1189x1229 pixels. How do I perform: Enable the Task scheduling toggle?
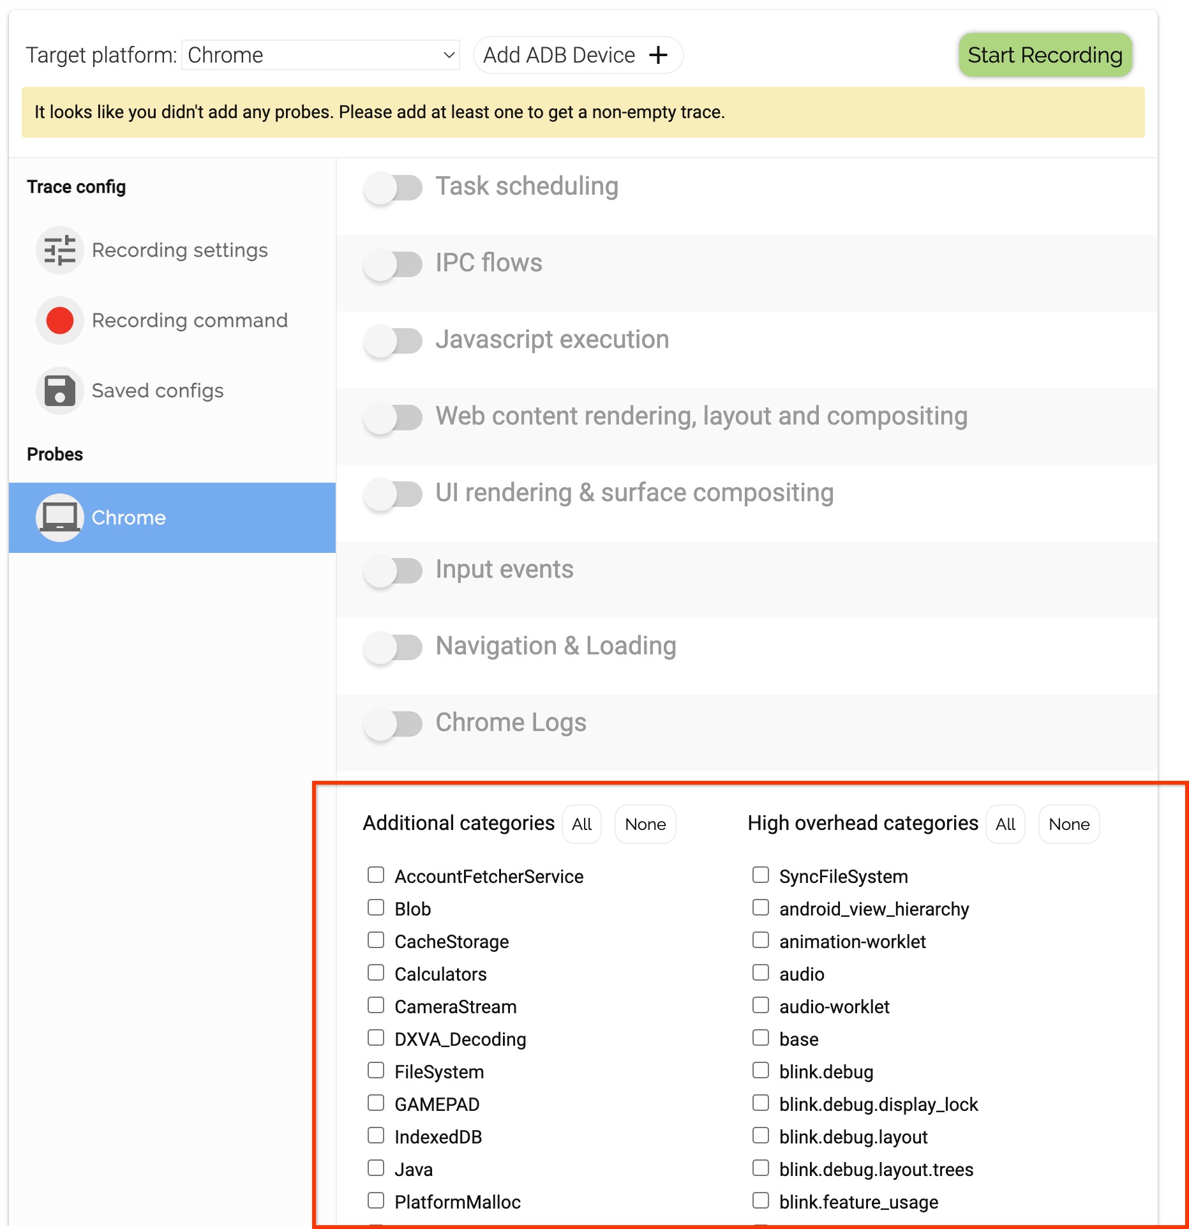(x=393, y=188)
